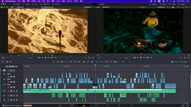Open the Fusion menu
The image size is (191, 107).
[x=58, y=1]
